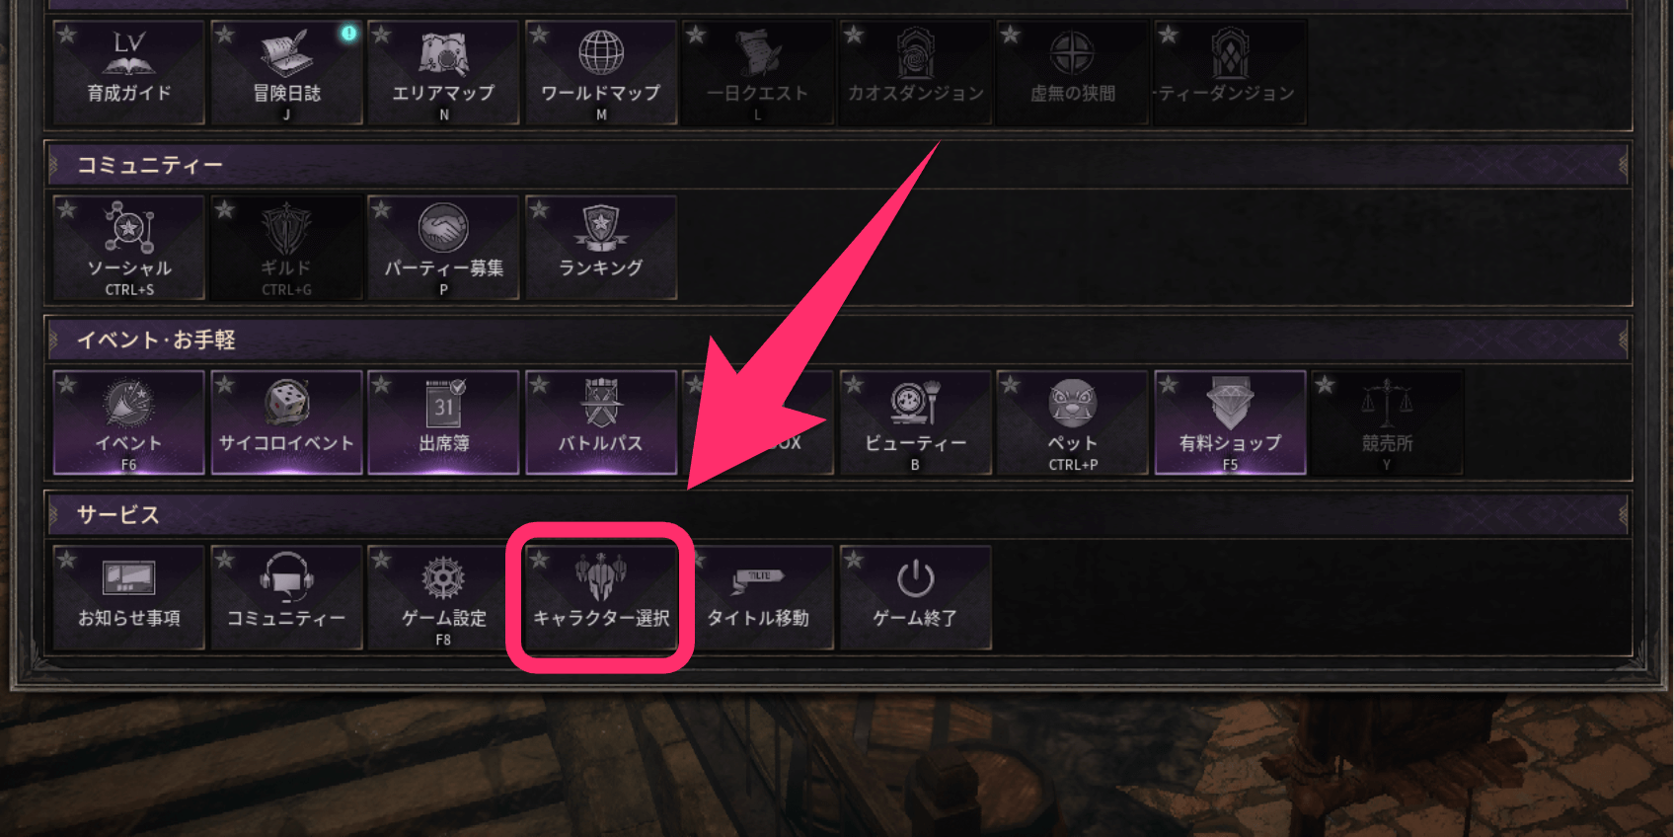Click the ゲーム終了 power icon
This screenshot has width=1674, height=837.
(x=915, y=578)
